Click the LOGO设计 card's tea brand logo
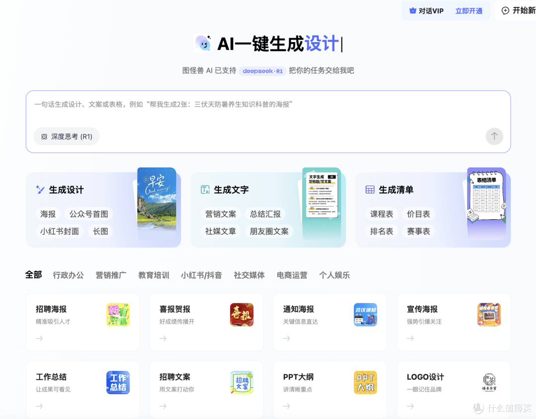The image size is (536, 419). tap(489, 382)
